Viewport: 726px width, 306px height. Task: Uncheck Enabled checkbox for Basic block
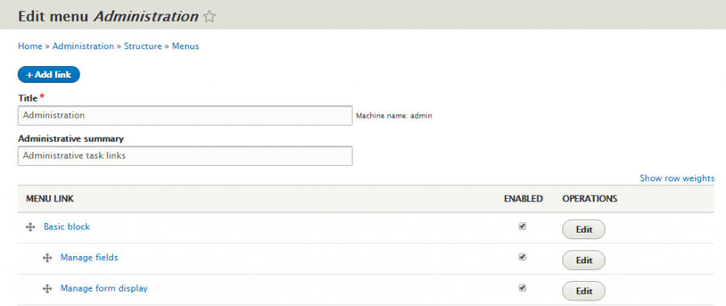(522, 226)
